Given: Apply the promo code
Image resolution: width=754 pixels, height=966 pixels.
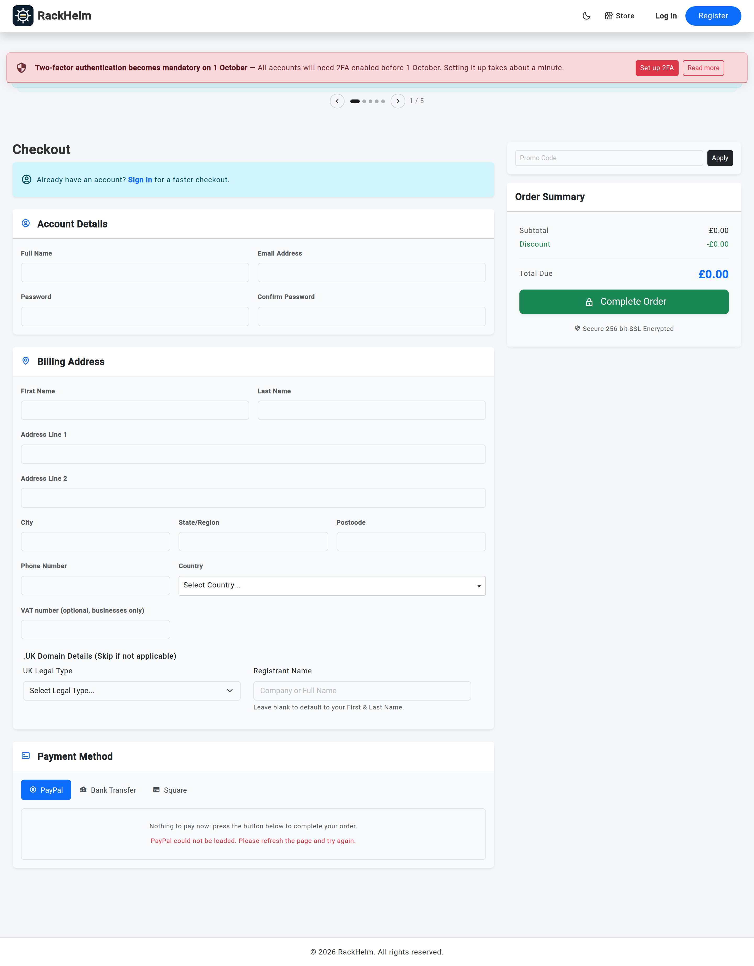Looking at the screenshot, I should click(x=719, y=158).
